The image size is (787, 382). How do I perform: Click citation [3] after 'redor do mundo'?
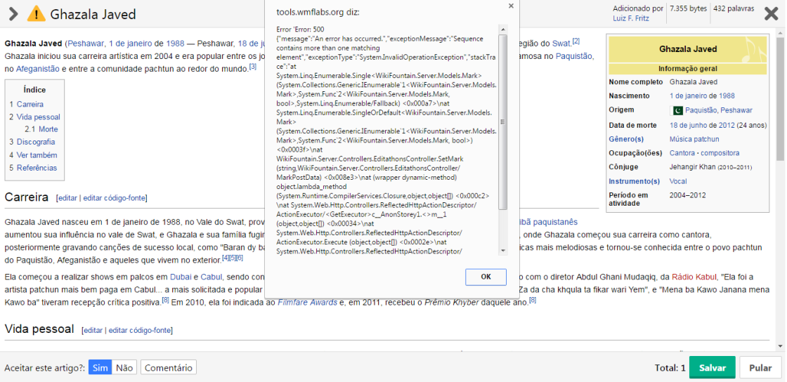point(253,66)
